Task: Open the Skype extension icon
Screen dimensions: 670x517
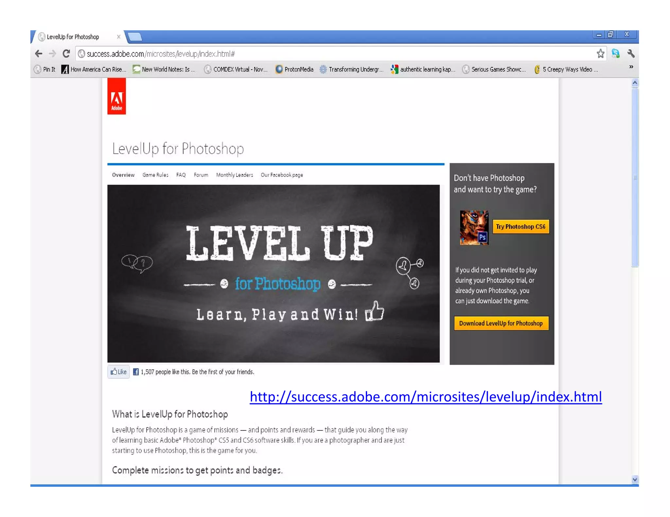Action: pyautogui.click(x=615, y=53)
